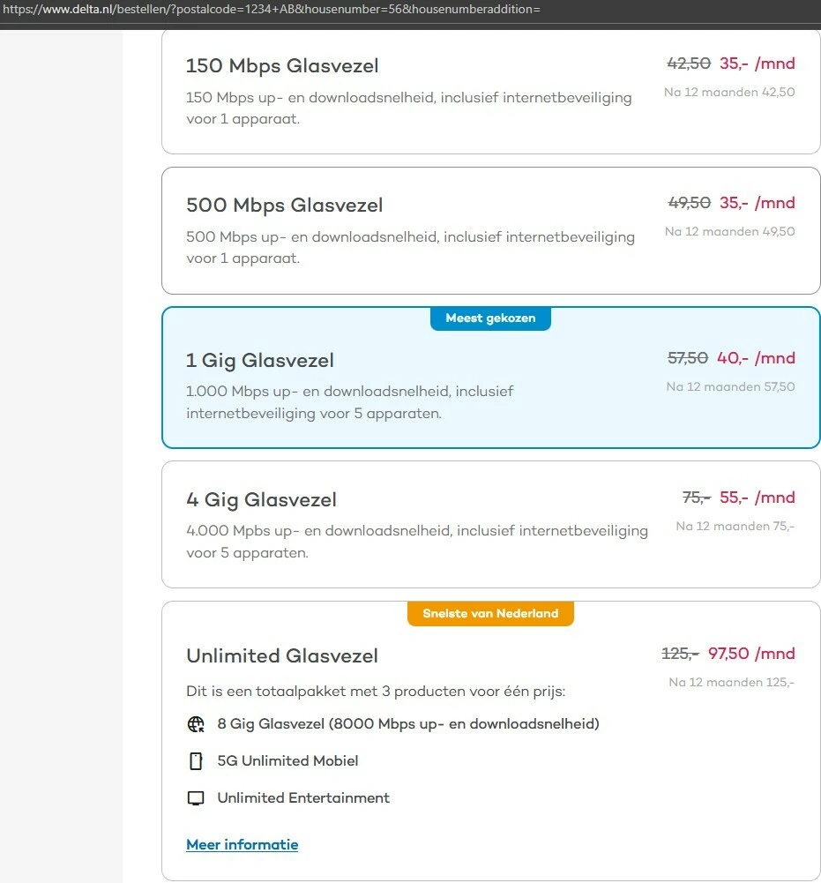
Task: Select the 150 Mbps Glasvezel heading
Action: [282, 66]
